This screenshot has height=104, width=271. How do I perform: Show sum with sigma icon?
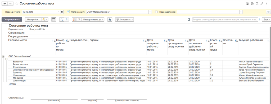coord(189,19)
